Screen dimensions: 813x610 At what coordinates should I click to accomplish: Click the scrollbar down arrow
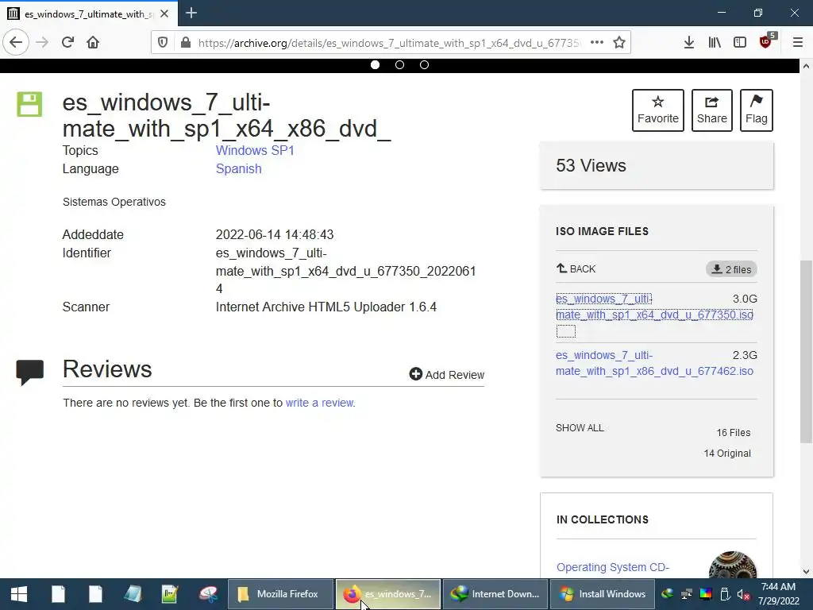click(x=806, y=572)
